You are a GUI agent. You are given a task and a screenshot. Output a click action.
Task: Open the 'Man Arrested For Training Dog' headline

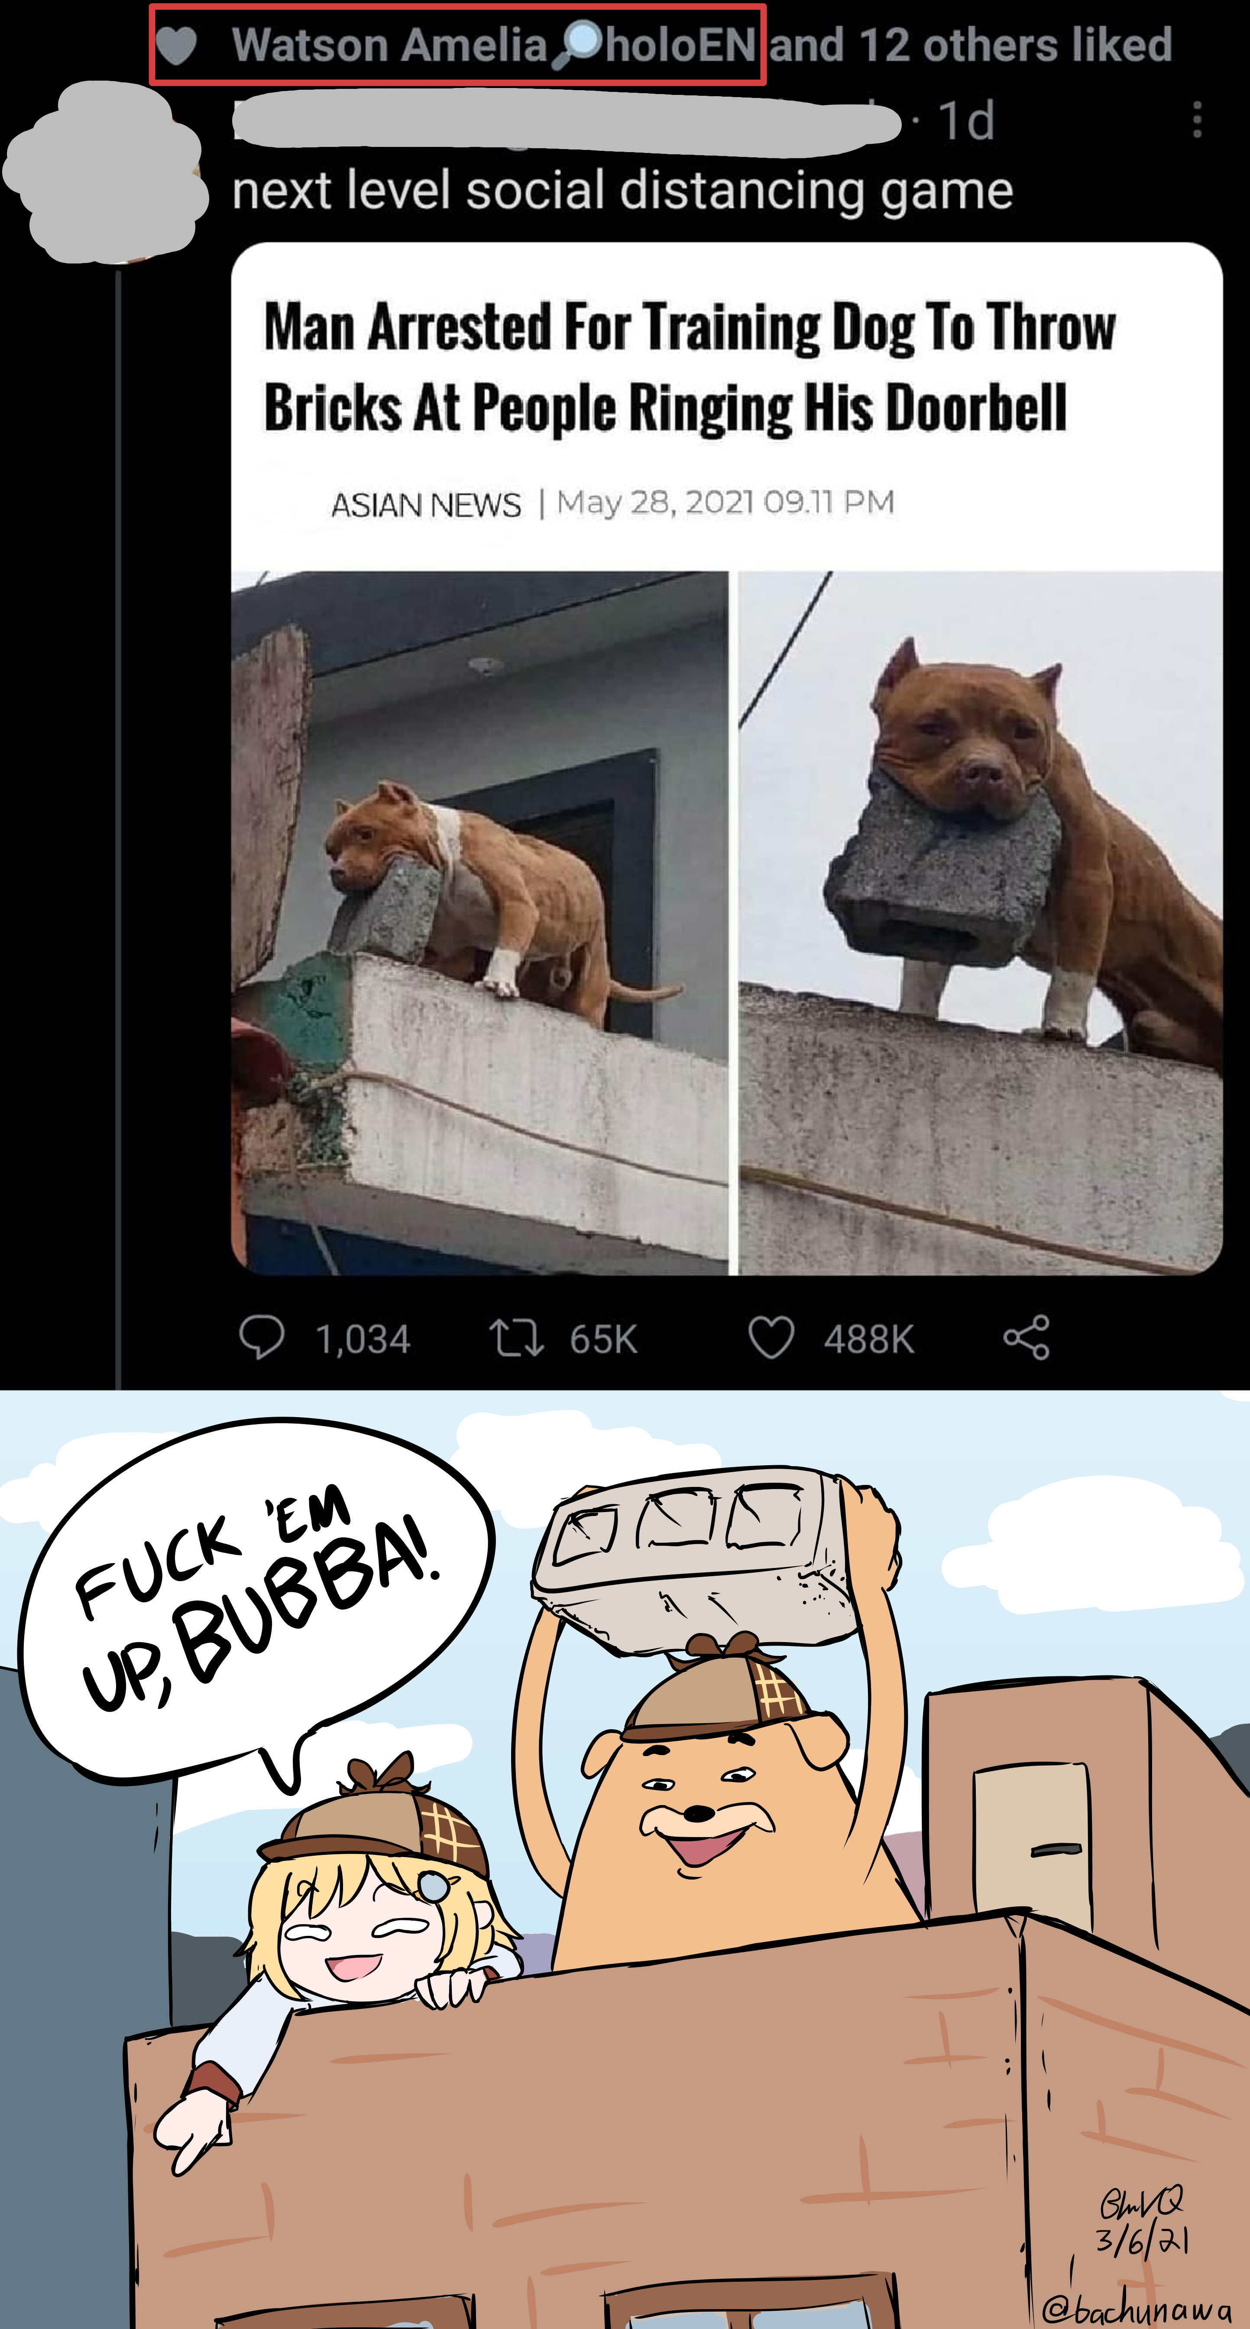click(x=690, y=366)
